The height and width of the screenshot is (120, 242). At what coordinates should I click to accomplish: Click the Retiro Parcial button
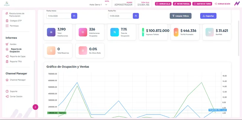pos(182,4)
